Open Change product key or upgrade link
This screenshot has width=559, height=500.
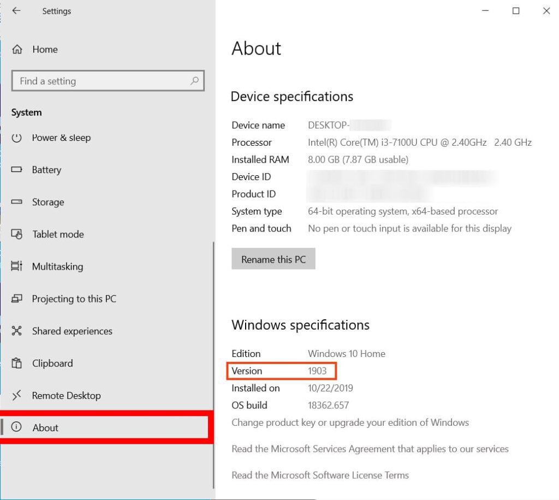click(x=350, y=422)
